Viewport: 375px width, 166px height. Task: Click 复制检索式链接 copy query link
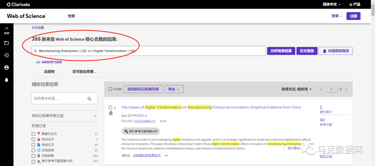49,62
